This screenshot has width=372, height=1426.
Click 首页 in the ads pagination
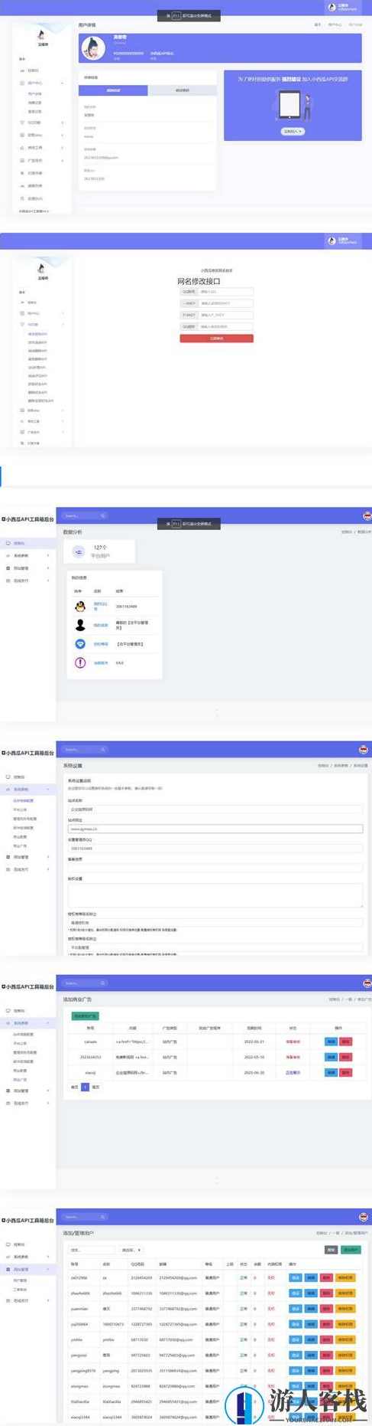(x=74, y=1087)
